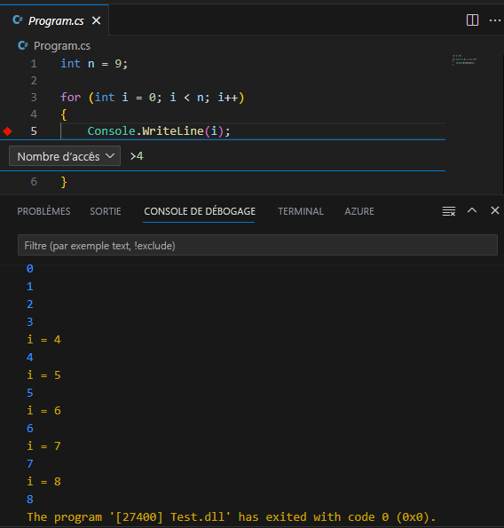Switch to the PROBLÈMES tab
This screenshot has width=504, height=528.
(x=43, y=211)
